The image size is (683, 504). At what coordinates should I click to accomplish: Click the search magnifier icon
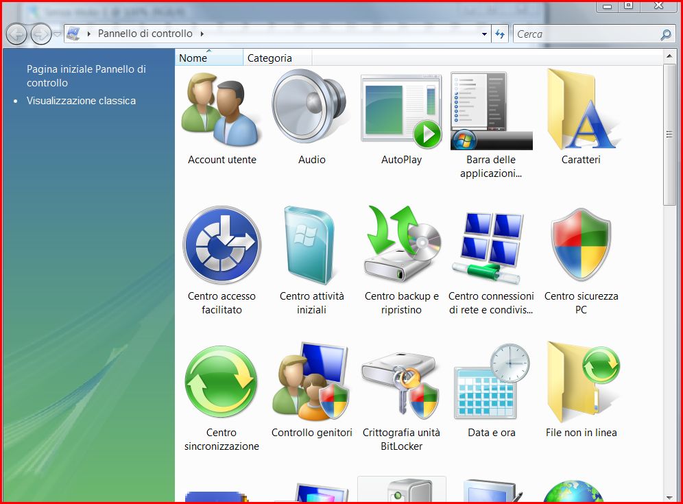coord(666,34)
